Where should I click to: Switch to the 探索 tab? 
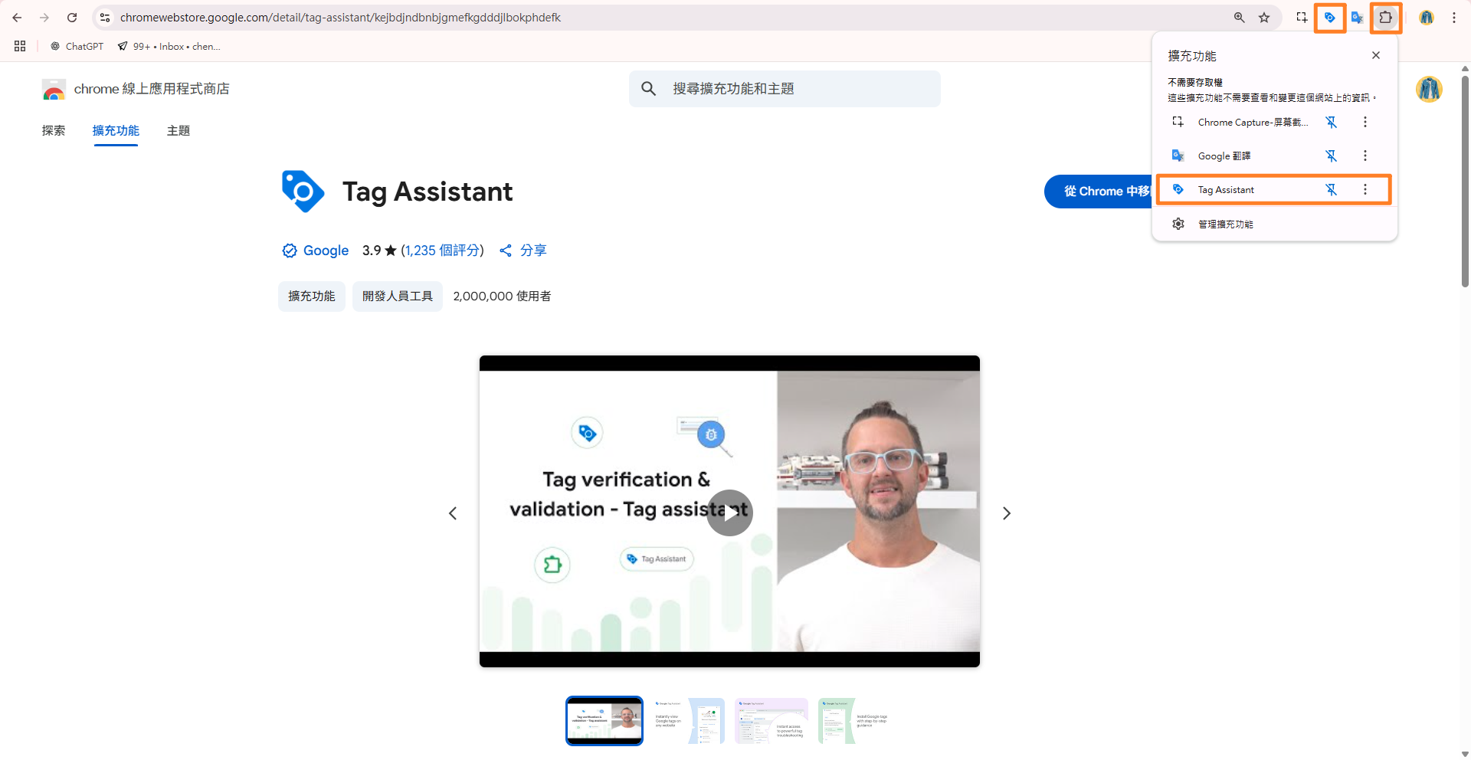tap(54, 130)
